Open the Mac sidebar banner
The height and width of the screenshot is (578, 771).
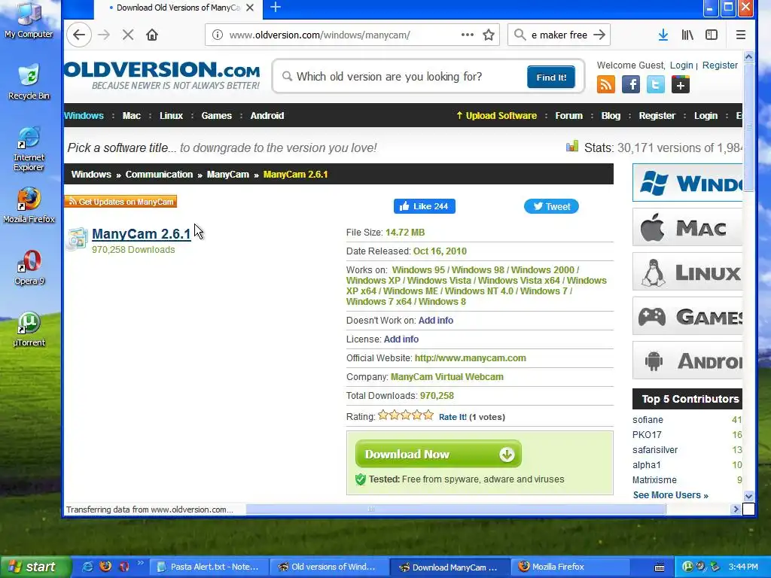[x=687, y=227]
